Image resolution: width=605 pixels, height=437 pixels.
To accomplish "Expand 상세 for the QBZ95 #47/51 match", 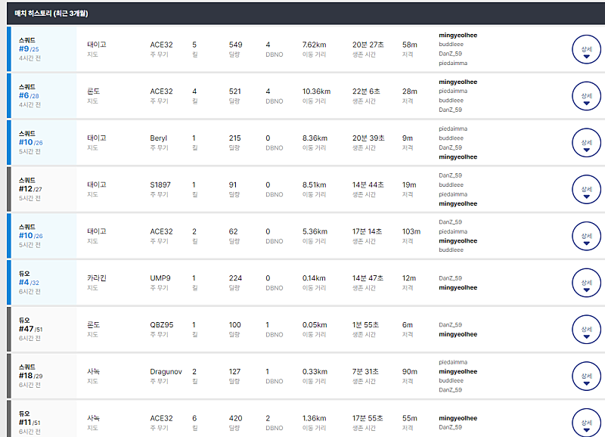I will tap(585, 330).
